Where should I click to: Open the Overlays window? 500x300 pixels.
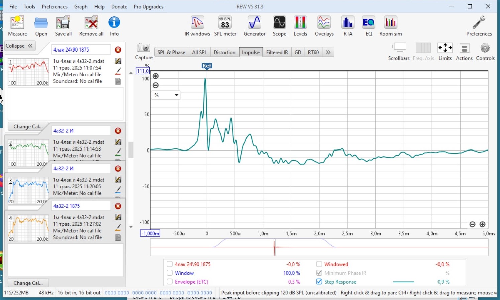click(x=324, y=26)
